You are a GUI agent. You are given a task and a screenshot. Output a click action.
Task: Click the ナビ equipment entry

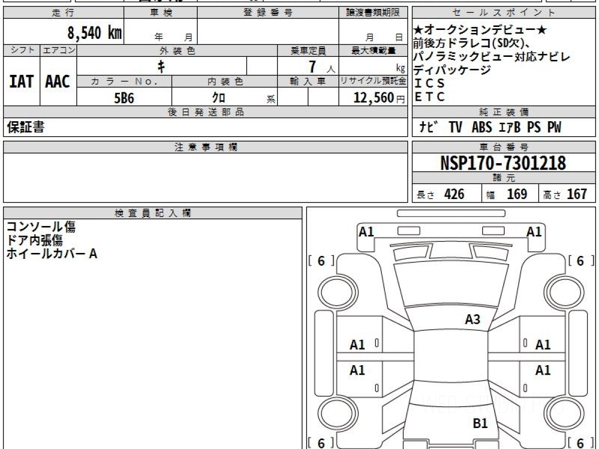point(429,128)
